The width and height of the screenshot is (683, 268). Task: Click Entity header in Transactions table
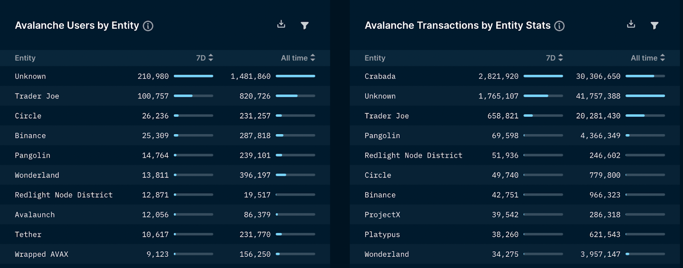pos(375,58)
